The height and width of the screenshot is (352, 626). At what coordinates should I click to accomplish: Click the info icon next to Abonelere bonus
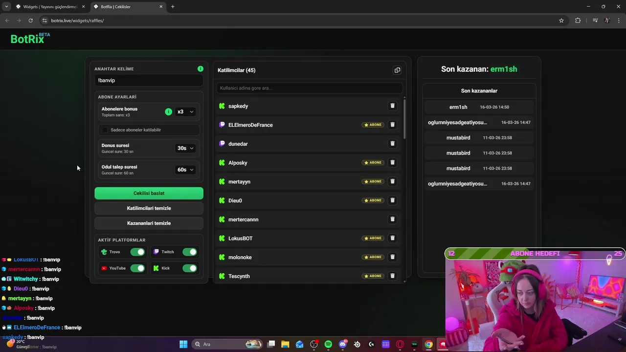tap(168, 112)
